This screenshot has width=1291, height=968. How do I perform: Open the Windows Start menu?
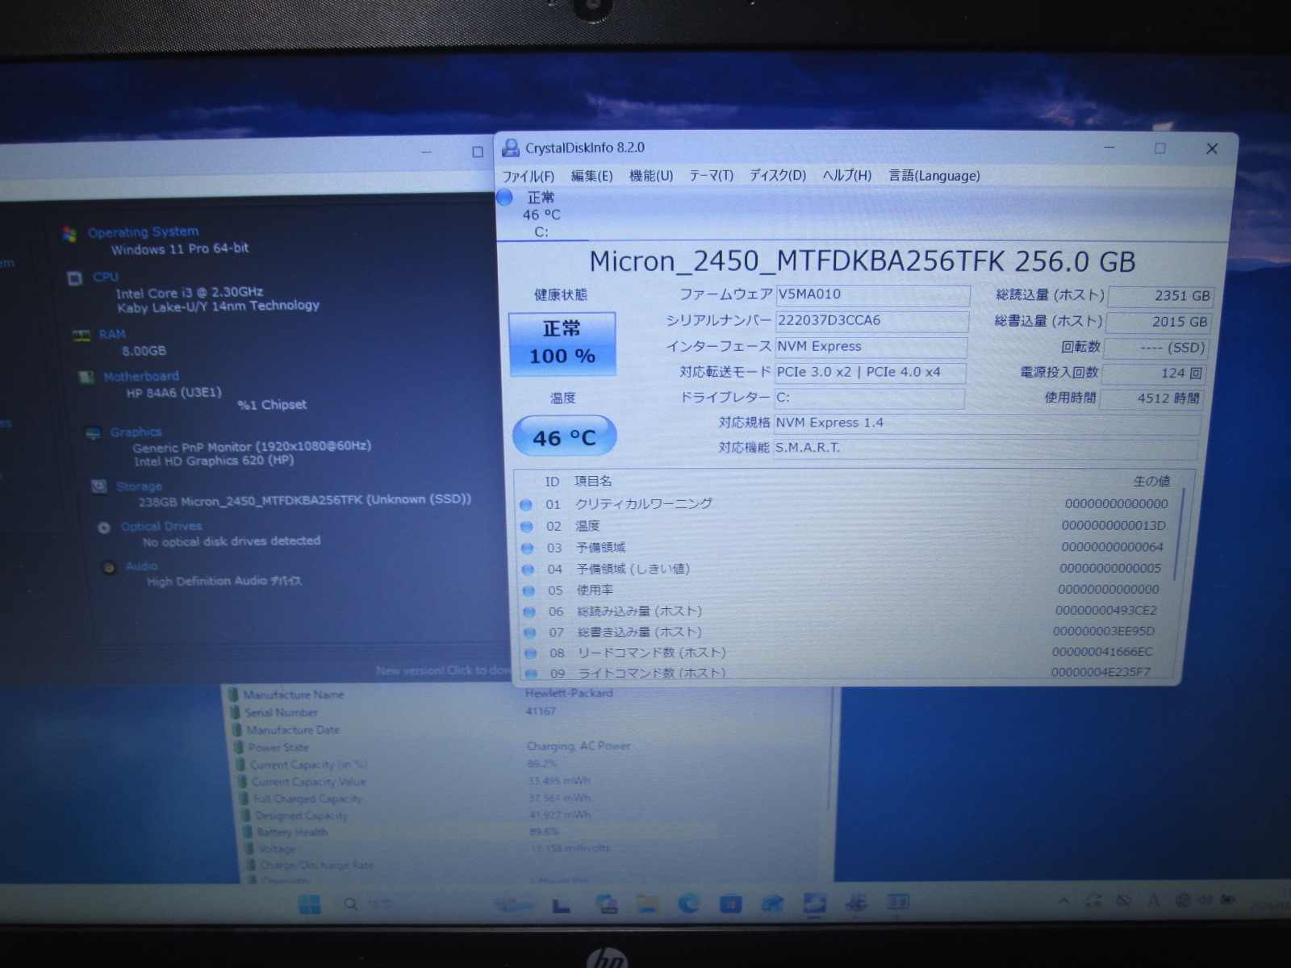(x=309, y=903)
